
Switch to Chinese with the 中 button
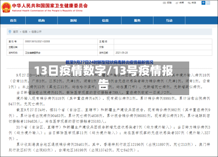203,3
